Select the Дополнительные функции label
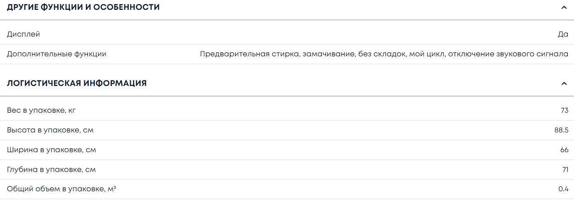Screen dimensions: 574x202 [57, 54]
